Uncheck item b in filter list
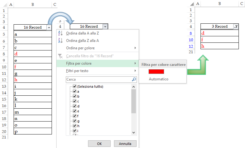The image size is (245, 148). pos(75,96)
